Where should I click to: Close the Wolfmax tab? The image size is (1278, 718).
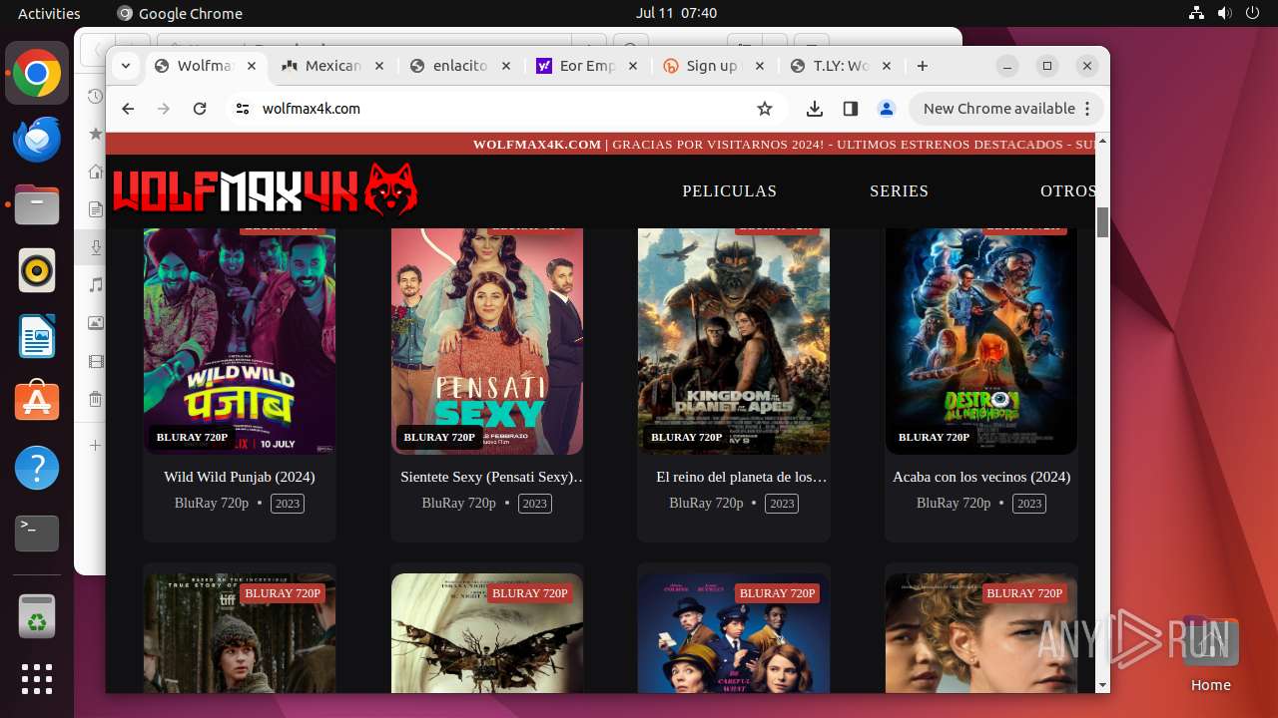pos(252,66)
